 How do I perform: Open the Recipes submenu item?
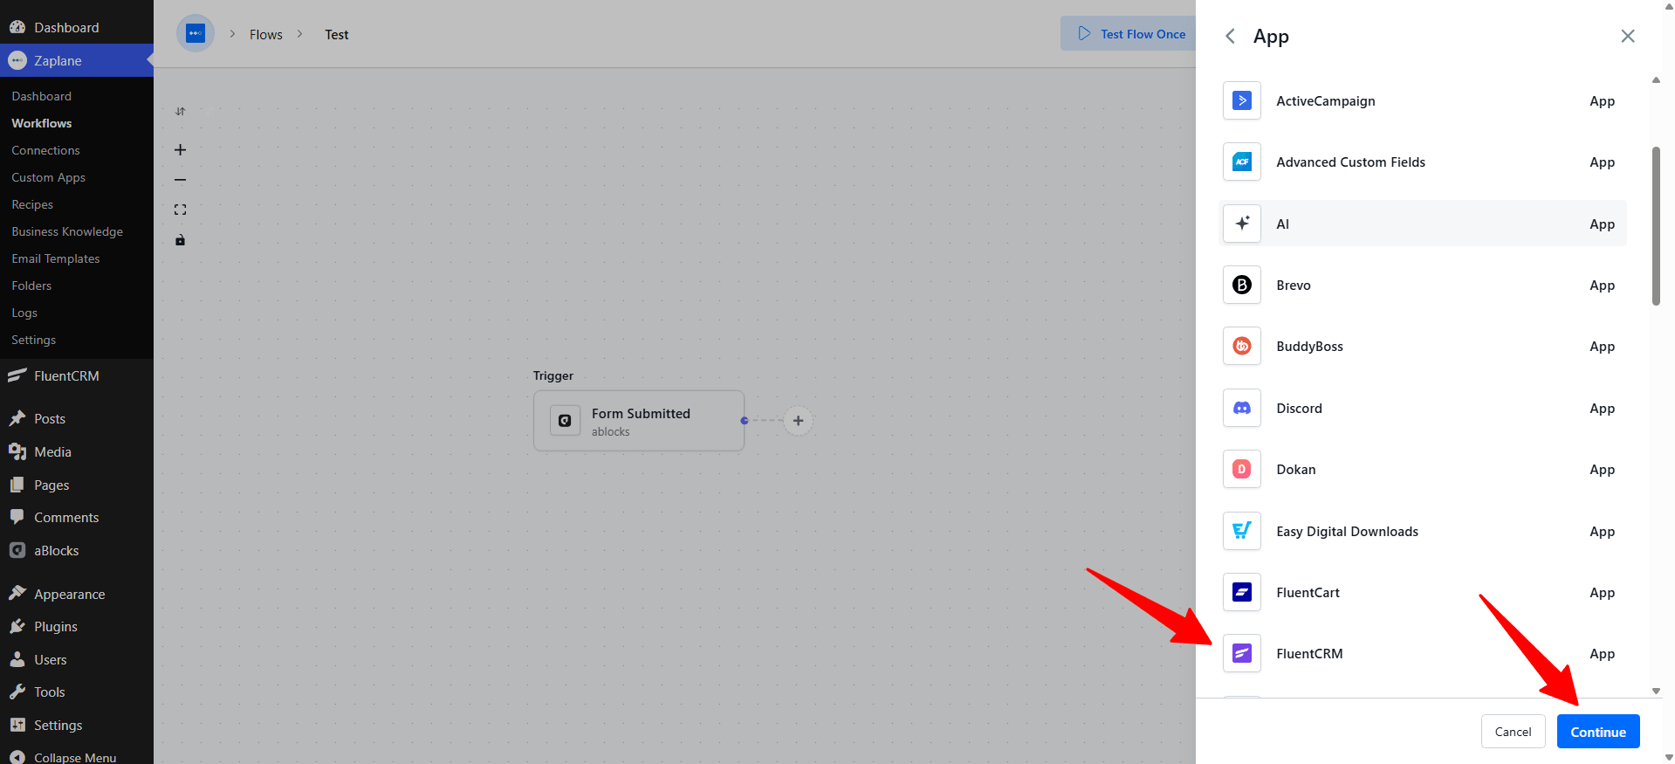(32, 204)
